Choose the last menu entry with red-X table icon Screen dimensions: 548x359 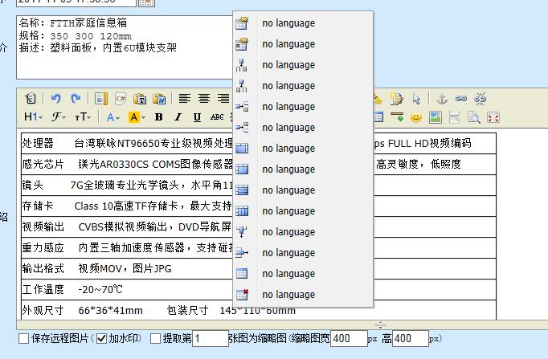288,295
